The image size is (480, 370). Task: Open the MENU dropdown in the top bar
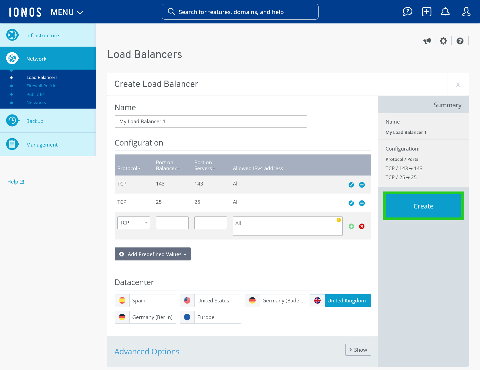coord(67,12)
